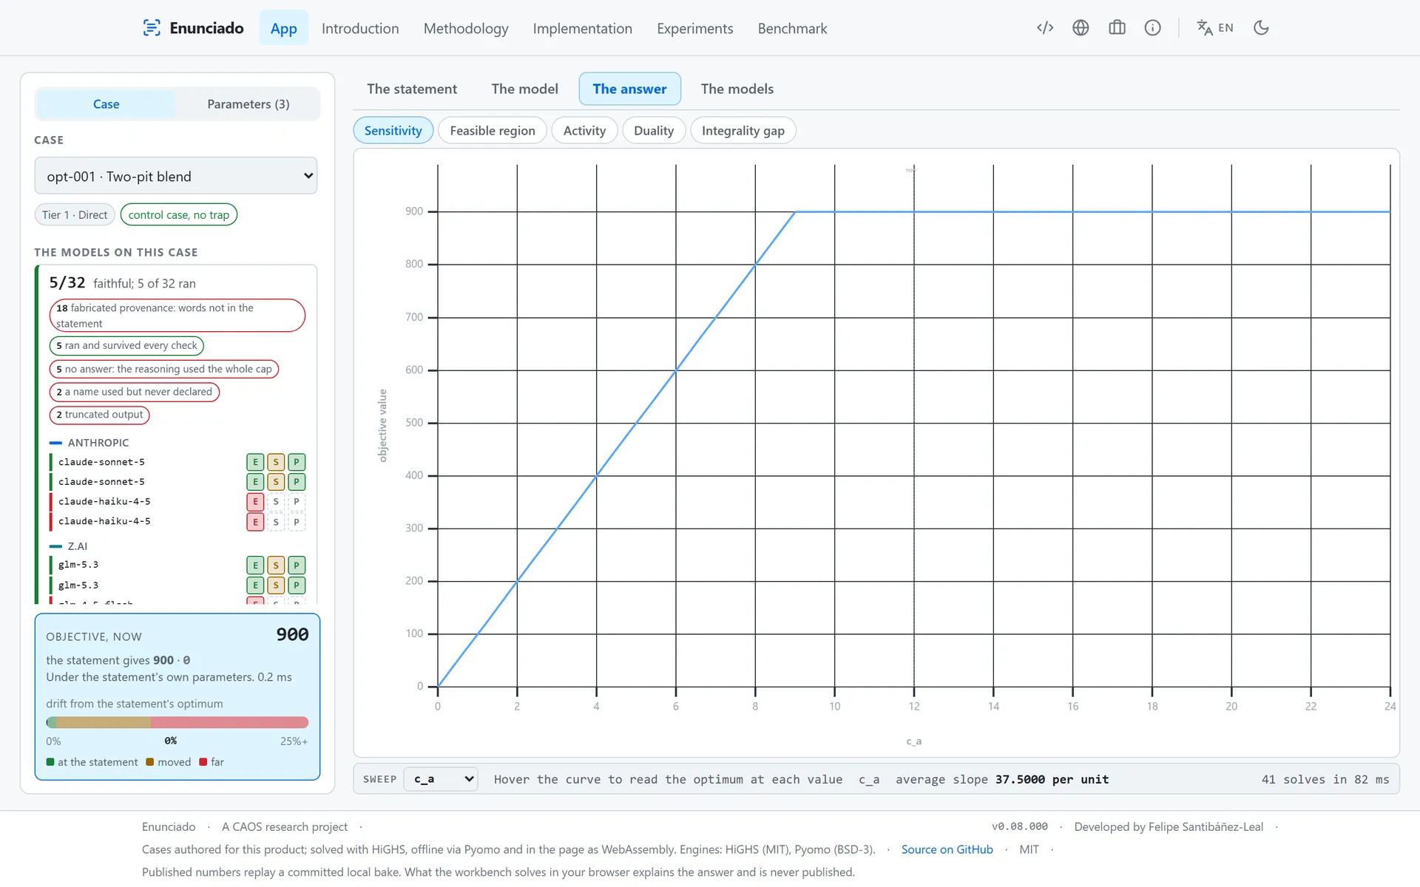Image resolution: width=1420 pixels, height=887 pixels.
Task: Click the globe icon in the header
Action: (x=1081, y=28)
